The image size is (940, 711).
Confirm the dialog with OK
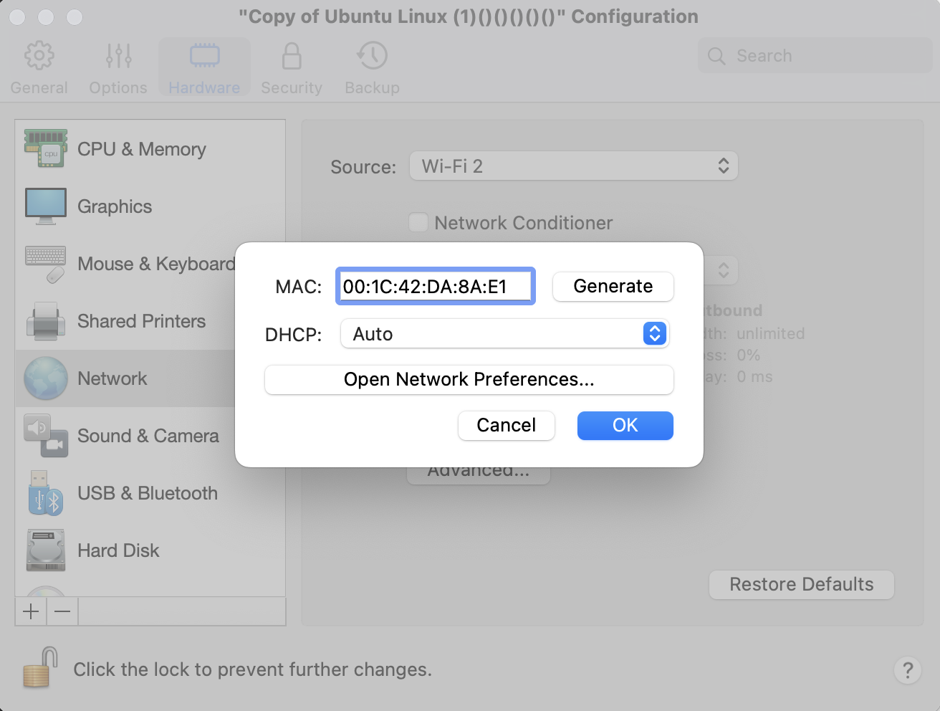(x=625, y=425)
